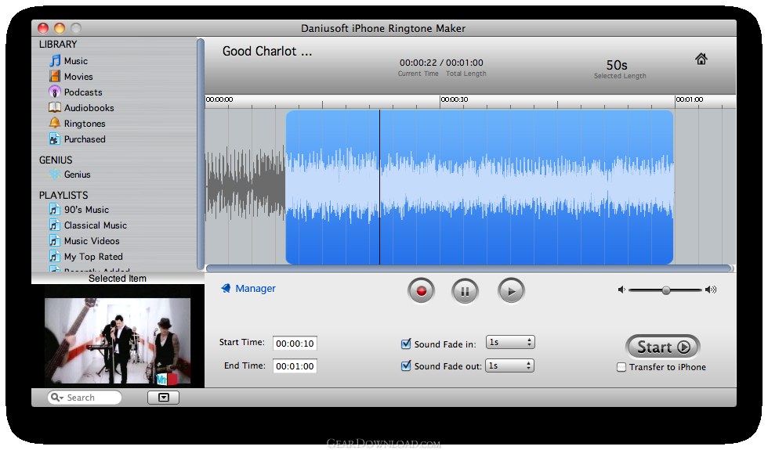Open the 90's Music playlist icon
This screenshot has width=768, height=450.
tap(55, 210)
